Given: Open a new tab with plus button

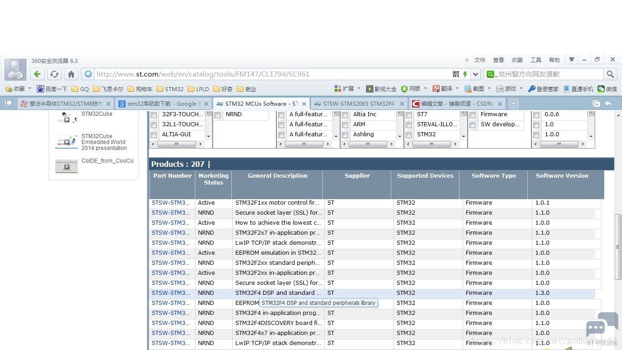Looking at the screenshot, I should [513, 103].
